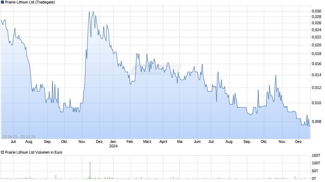Click the 100T volume axis label
The width and height of the screenshot is (325, 182).
pos(316,163)
